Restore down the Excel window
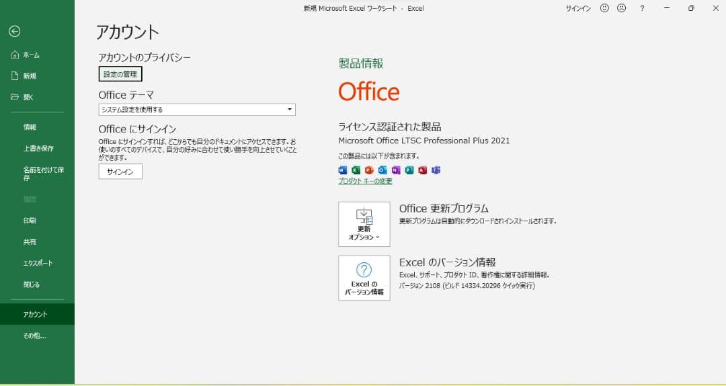This screenshot has width=726, height=386. [x=691, y=8]
